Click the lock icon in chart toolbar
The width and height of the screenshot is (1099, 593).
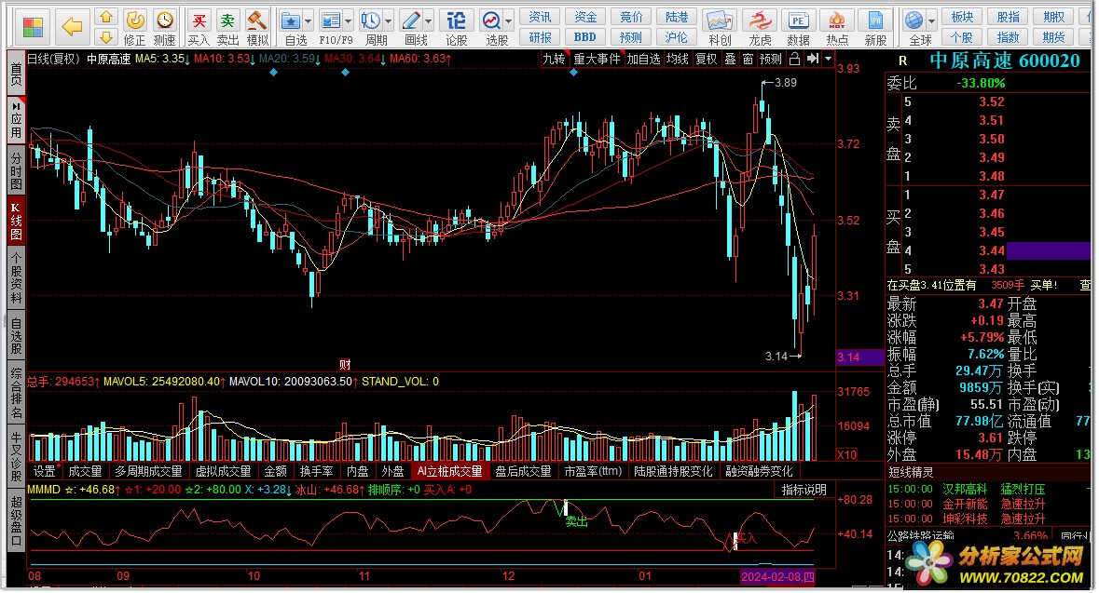click(795, 59)
